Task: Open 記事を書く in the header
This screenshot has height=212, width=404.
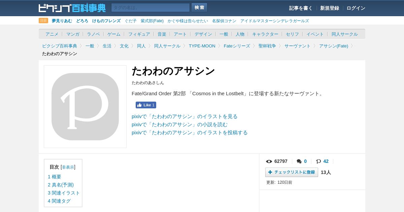Action: click(x=301, y=8)
